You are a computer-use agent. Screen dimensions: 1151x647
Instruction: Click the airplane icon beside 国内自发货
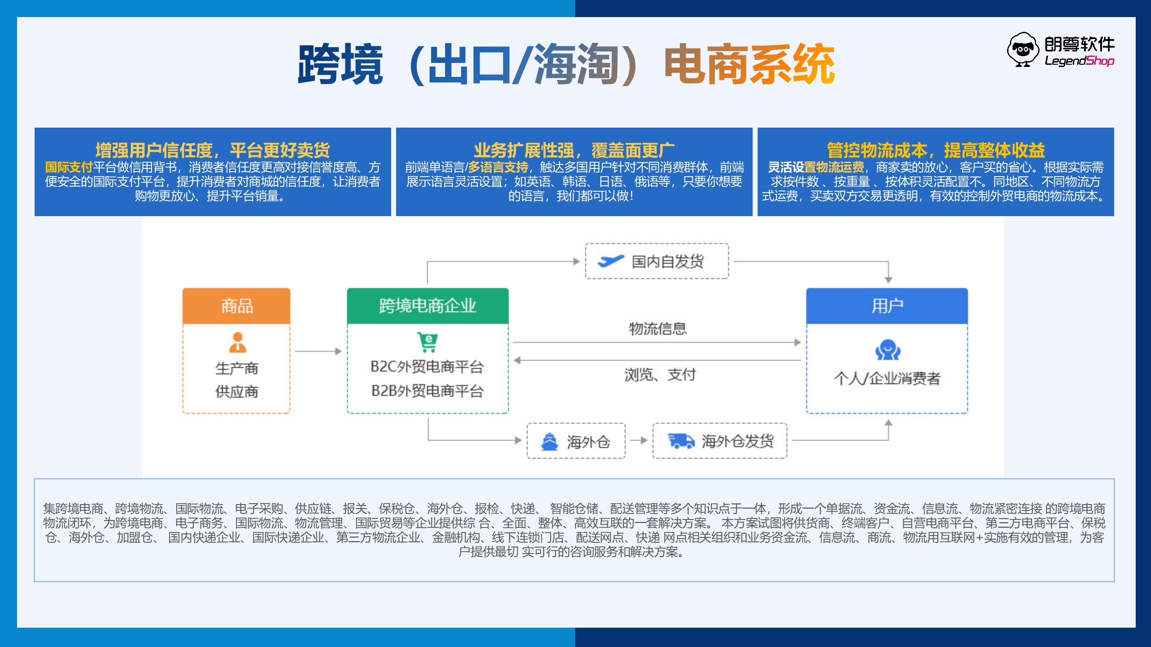pos(611,261)
